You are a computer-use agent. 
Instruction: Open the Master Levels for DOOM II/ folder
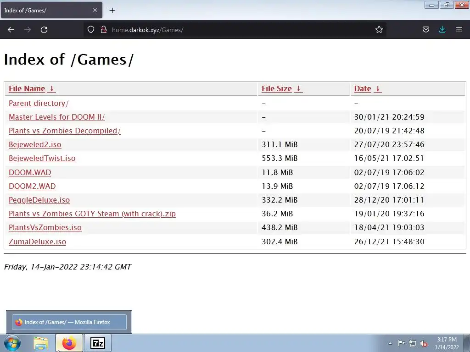pyautogui.click(x=56, y=117)
